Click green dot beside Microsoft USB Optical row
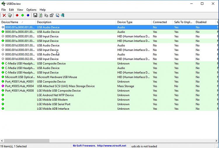Image resolution: width=219 pixels, height=148 pixels. pyautogui.click(x=3, y=77)
